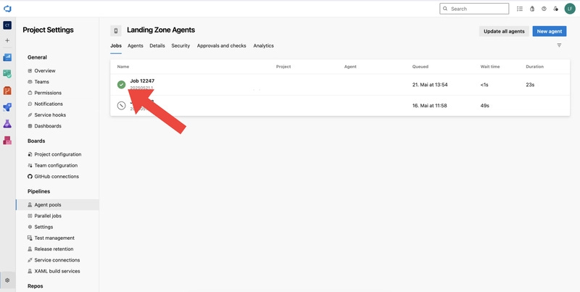Open the work items list icon in header
This screenshot has width=580, height=292.
click(520, 9)
